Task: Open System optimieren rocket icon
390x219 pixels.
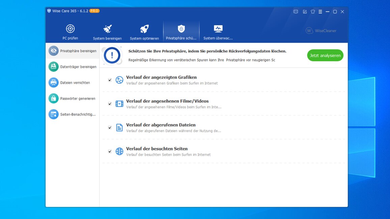Action: pyautogui.click(x=144, y=29)
